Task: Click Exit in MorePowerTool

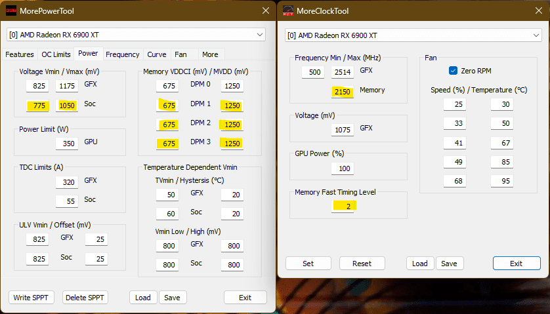Action: pos(245,298)
